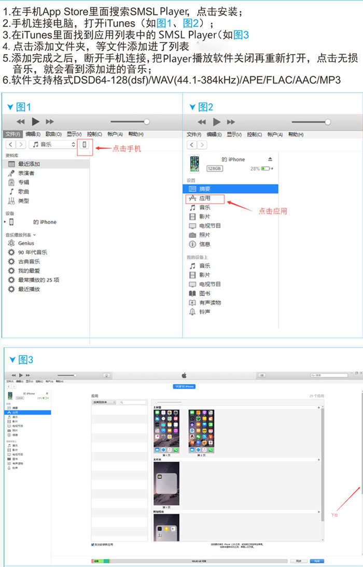Click the fast-forward button in Figure 2 iTunes

pos(231,122)
